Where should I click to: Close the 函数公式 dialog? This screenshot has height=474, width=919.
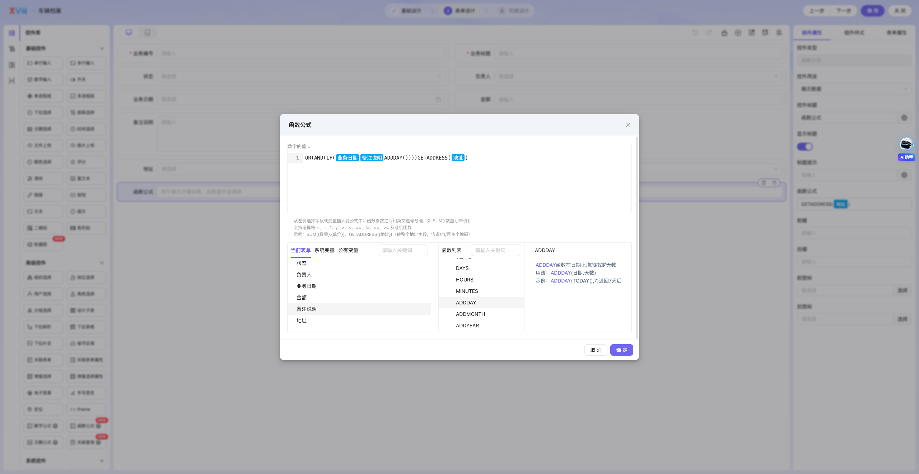628,125
